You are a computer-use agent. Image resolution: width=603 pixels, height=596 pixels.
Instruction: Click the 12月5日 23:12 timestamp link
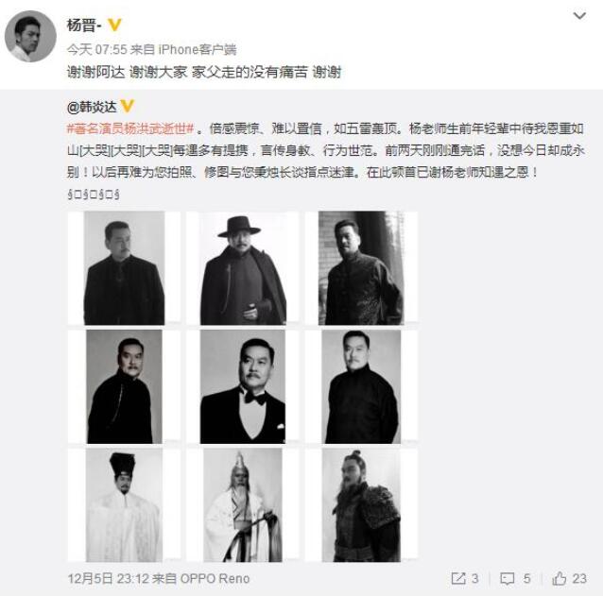pos(109,578)
